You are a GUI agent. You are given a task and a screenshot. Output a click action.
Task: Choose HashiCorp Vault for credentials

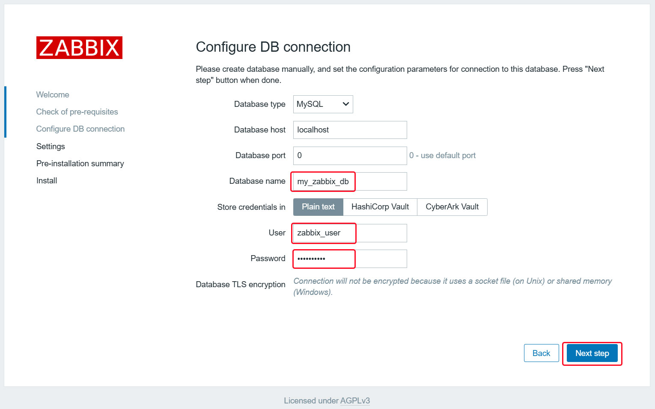(380, 207)
